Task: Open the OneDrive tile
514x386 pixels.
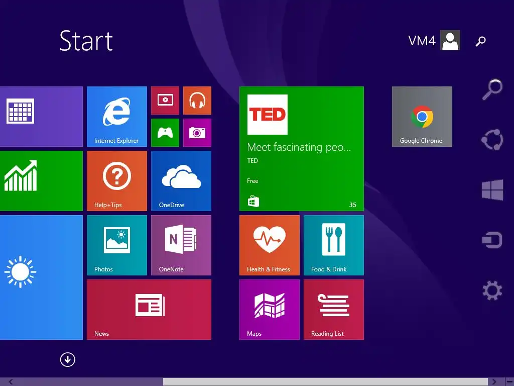Action: point(181,181)
